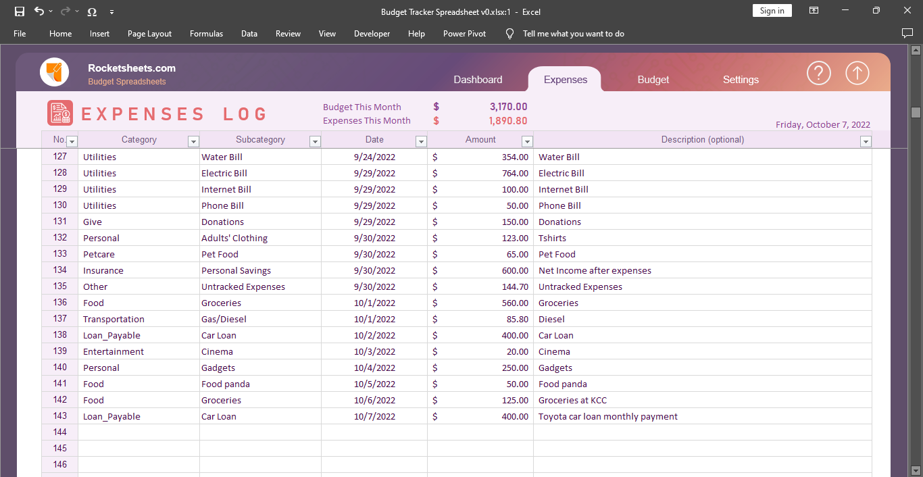Go to the Dashboard sheet tab
923x477 pixels.
pyautogui.click(x=478, y=80)
